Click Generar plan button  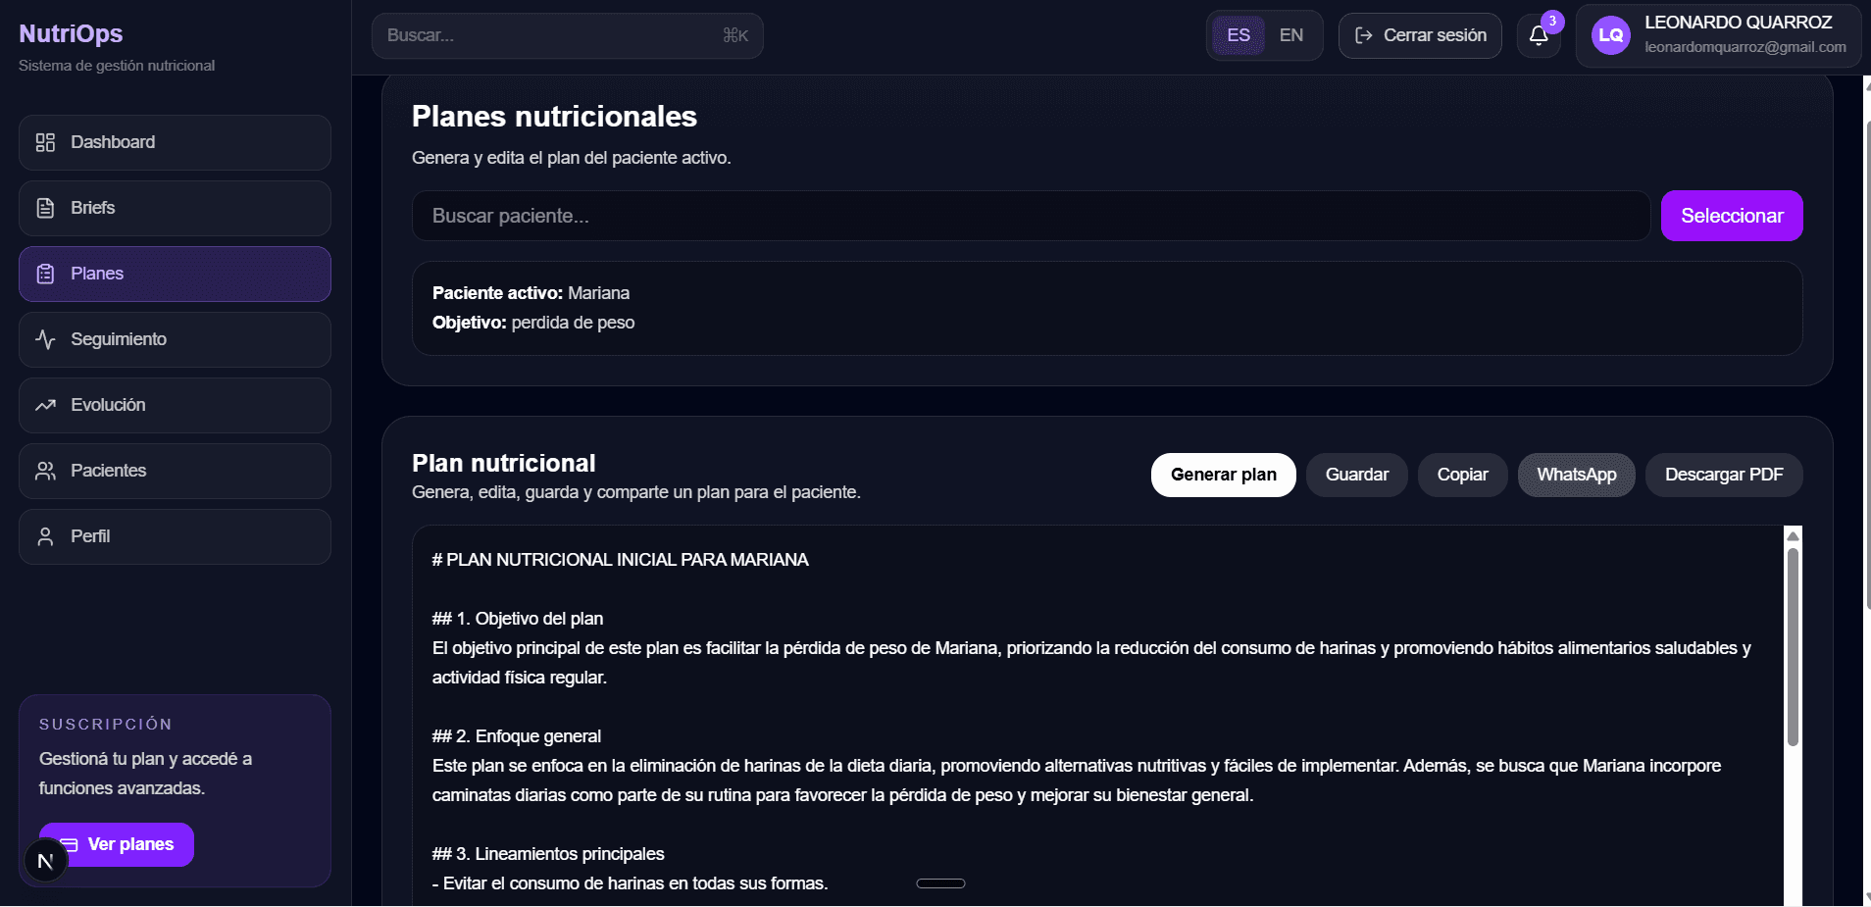(1224, 475)
